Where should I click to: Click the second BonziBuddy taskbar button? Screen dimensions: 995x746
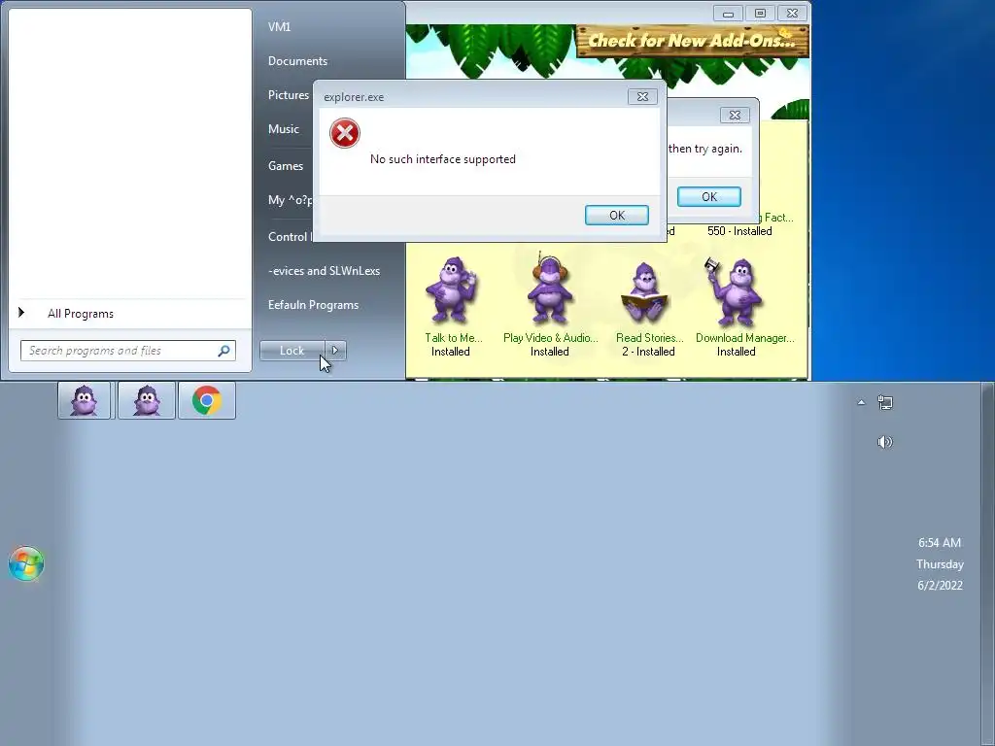tap(147, 400)
